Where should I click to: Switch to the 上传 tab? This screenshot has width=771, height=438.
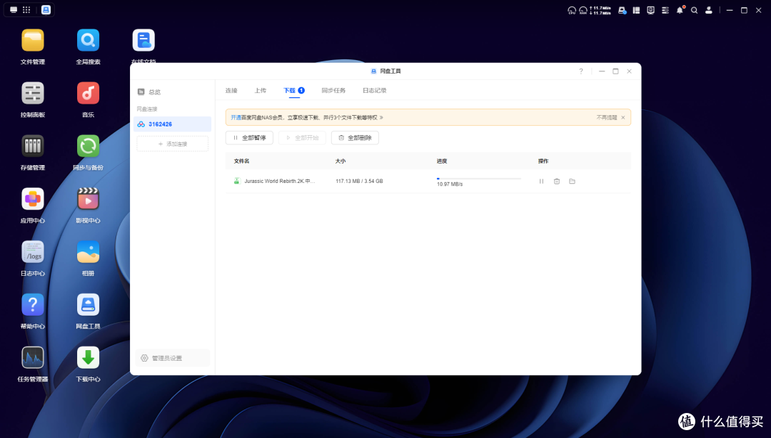[x=260, y=91]
